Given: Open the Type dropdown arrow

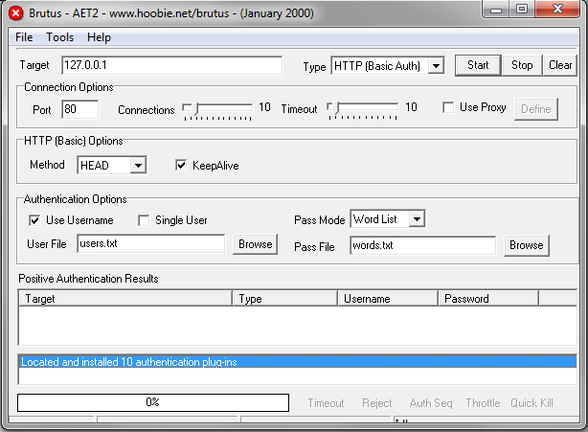Looking at the screenshot, I should point(436,66).
